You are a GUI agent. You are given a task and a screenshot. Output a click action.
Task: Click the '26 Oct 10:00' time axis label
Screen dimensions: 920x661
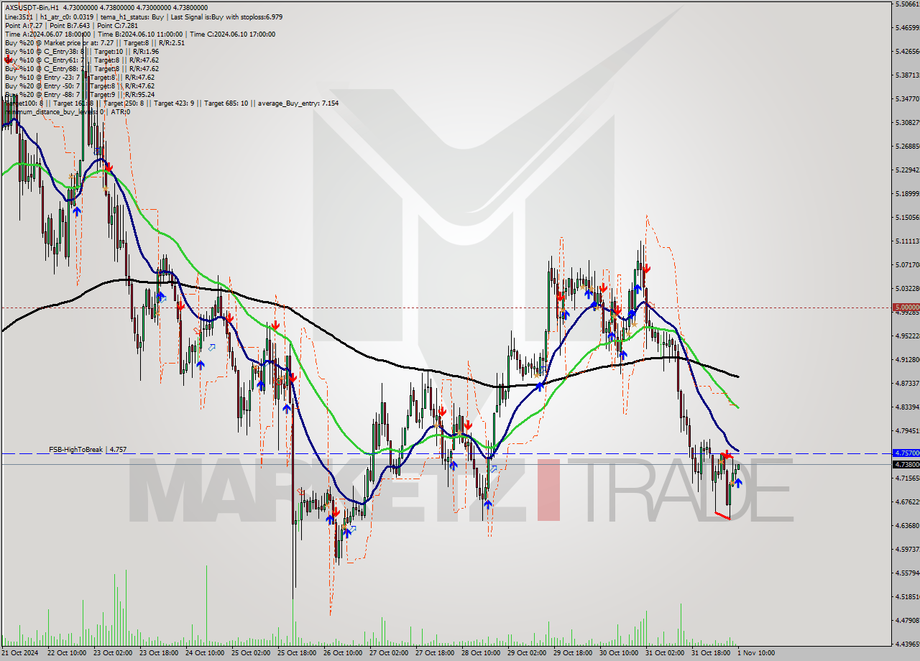coord(343,653)
